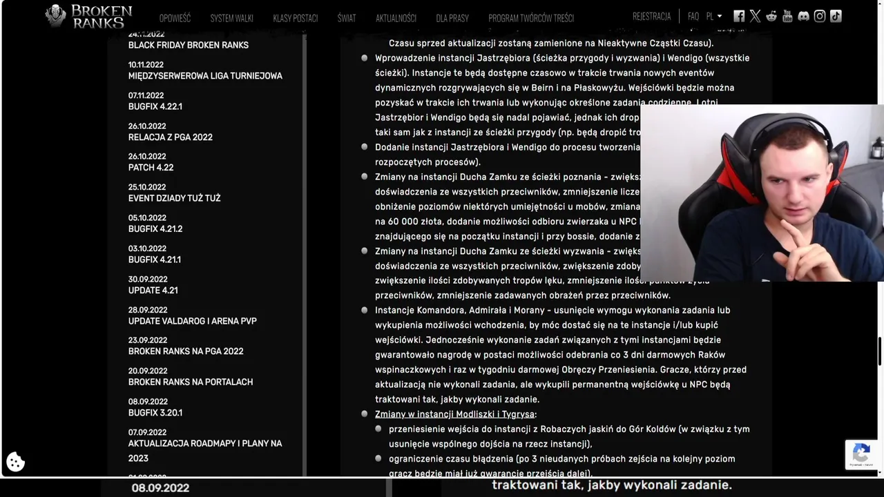Image resolution: width=884 pixels, height=497 pixels.
Task: Click text 'ograniczenie czasu błądzenia'
Action: 450,458
